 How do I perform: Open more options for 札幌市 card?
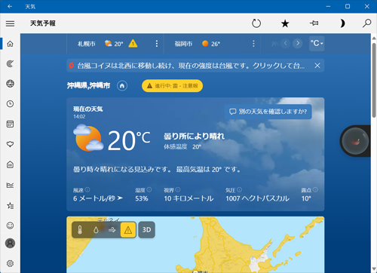pos(157,44)
